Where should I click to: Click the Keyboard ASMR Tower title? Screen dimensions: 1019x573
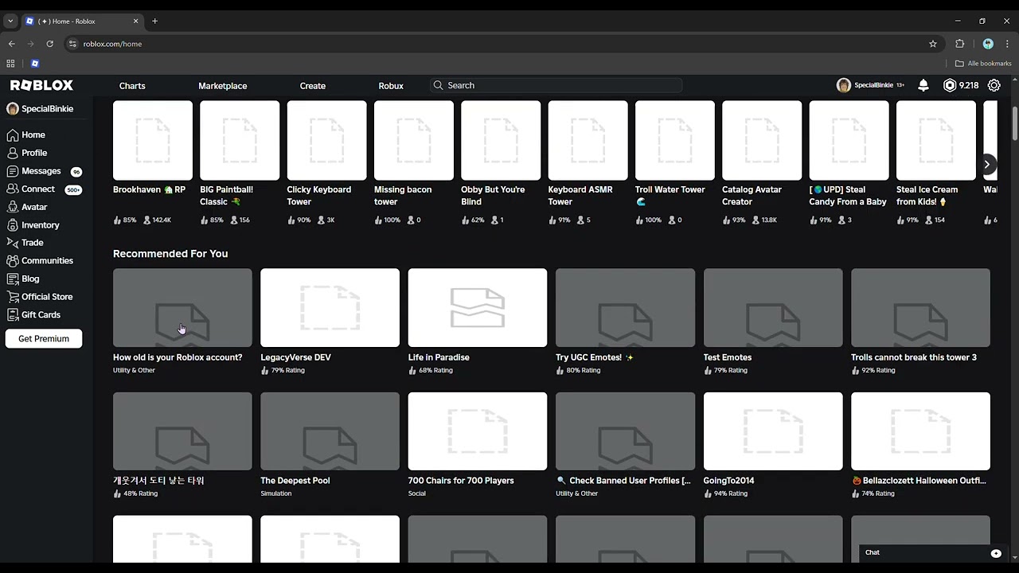pos(580,196)
